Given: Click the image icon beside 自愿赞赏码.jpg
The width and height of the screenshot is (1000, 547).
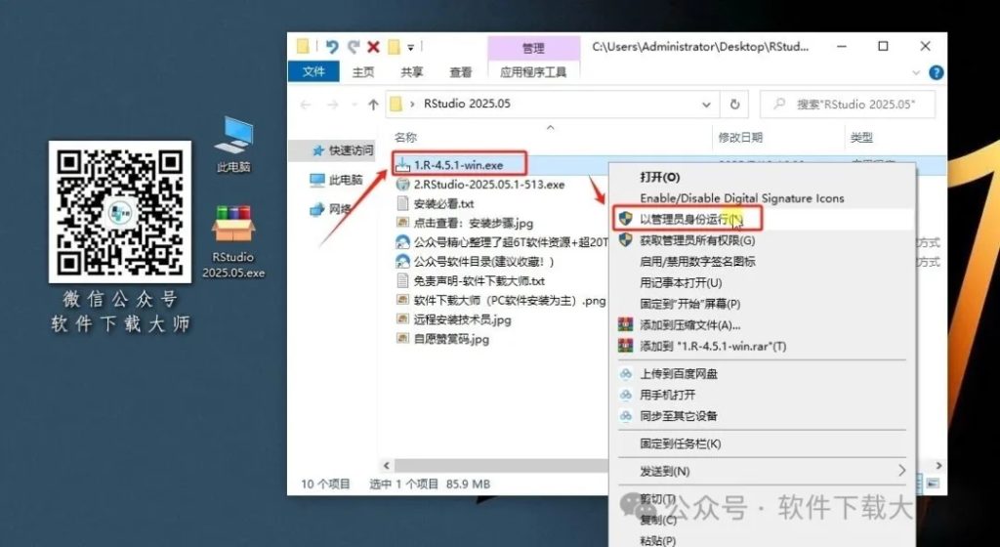Looking at the screenshot, I should pyautogui.click(x=402, y=339).
